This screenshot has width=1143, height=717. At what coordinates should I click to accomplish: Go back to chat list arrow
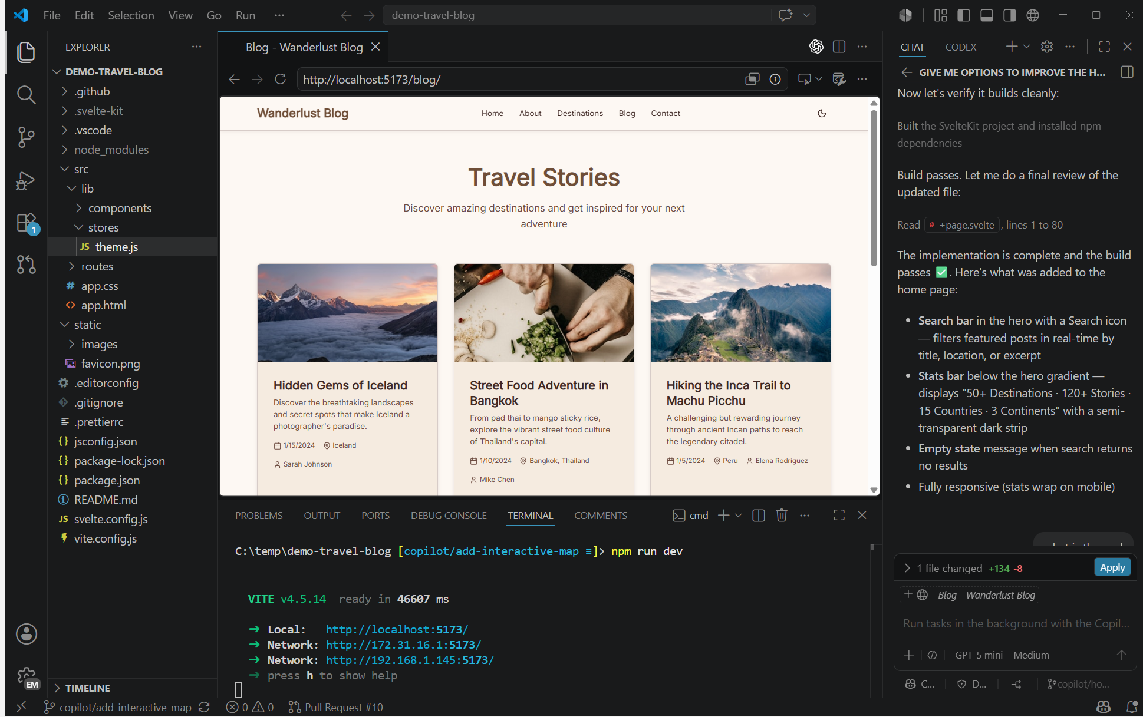click(x=907, y=72)
